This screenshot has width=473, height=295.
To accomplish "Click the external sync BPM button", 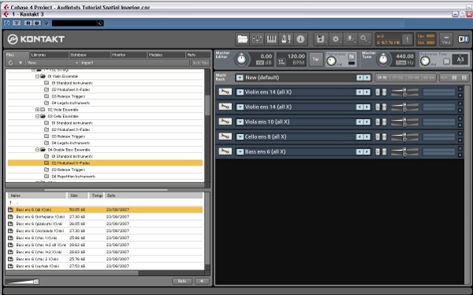I will point(282,62).
